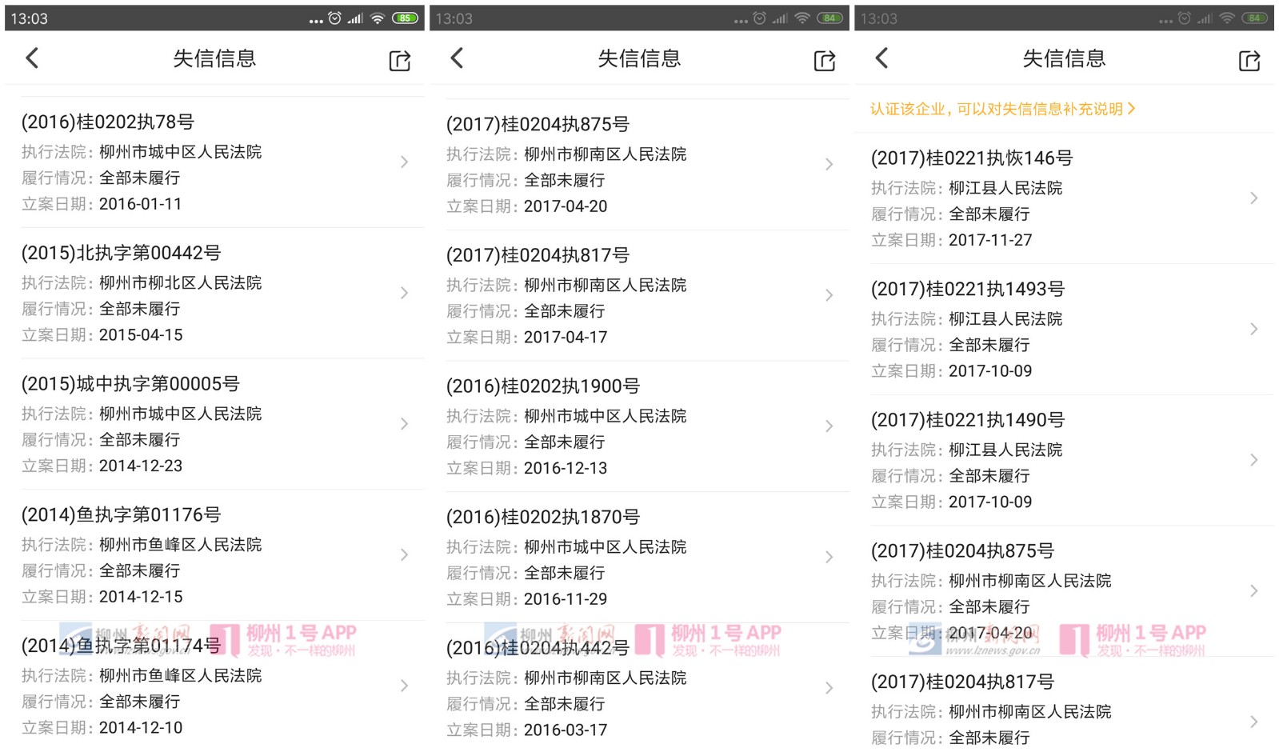Open chevron for case (2016)桂0204执442号

(829, 688)
